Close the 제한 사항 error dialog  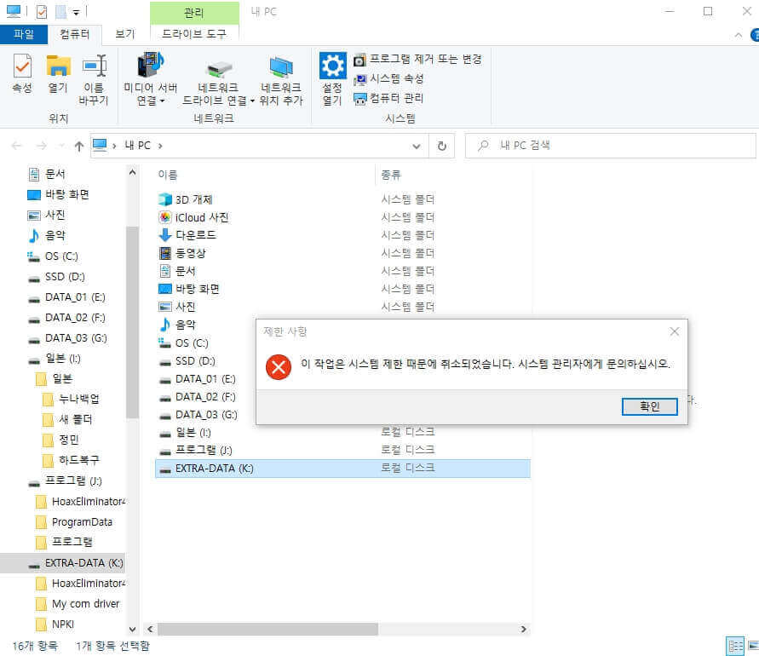click(674, 331)
